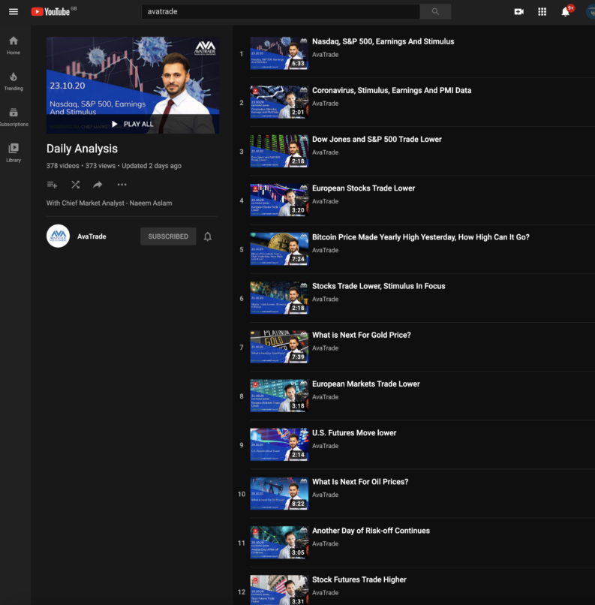
Task: Open thumbnail of European Stocks Trade Lower
Action: [279, 200]
